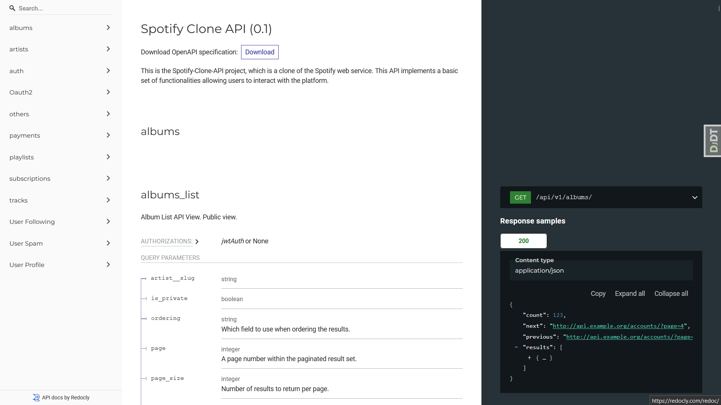Click the jwtAuth authorization arrow
Screen dimensions: 721x405
(x=198, y=241)
